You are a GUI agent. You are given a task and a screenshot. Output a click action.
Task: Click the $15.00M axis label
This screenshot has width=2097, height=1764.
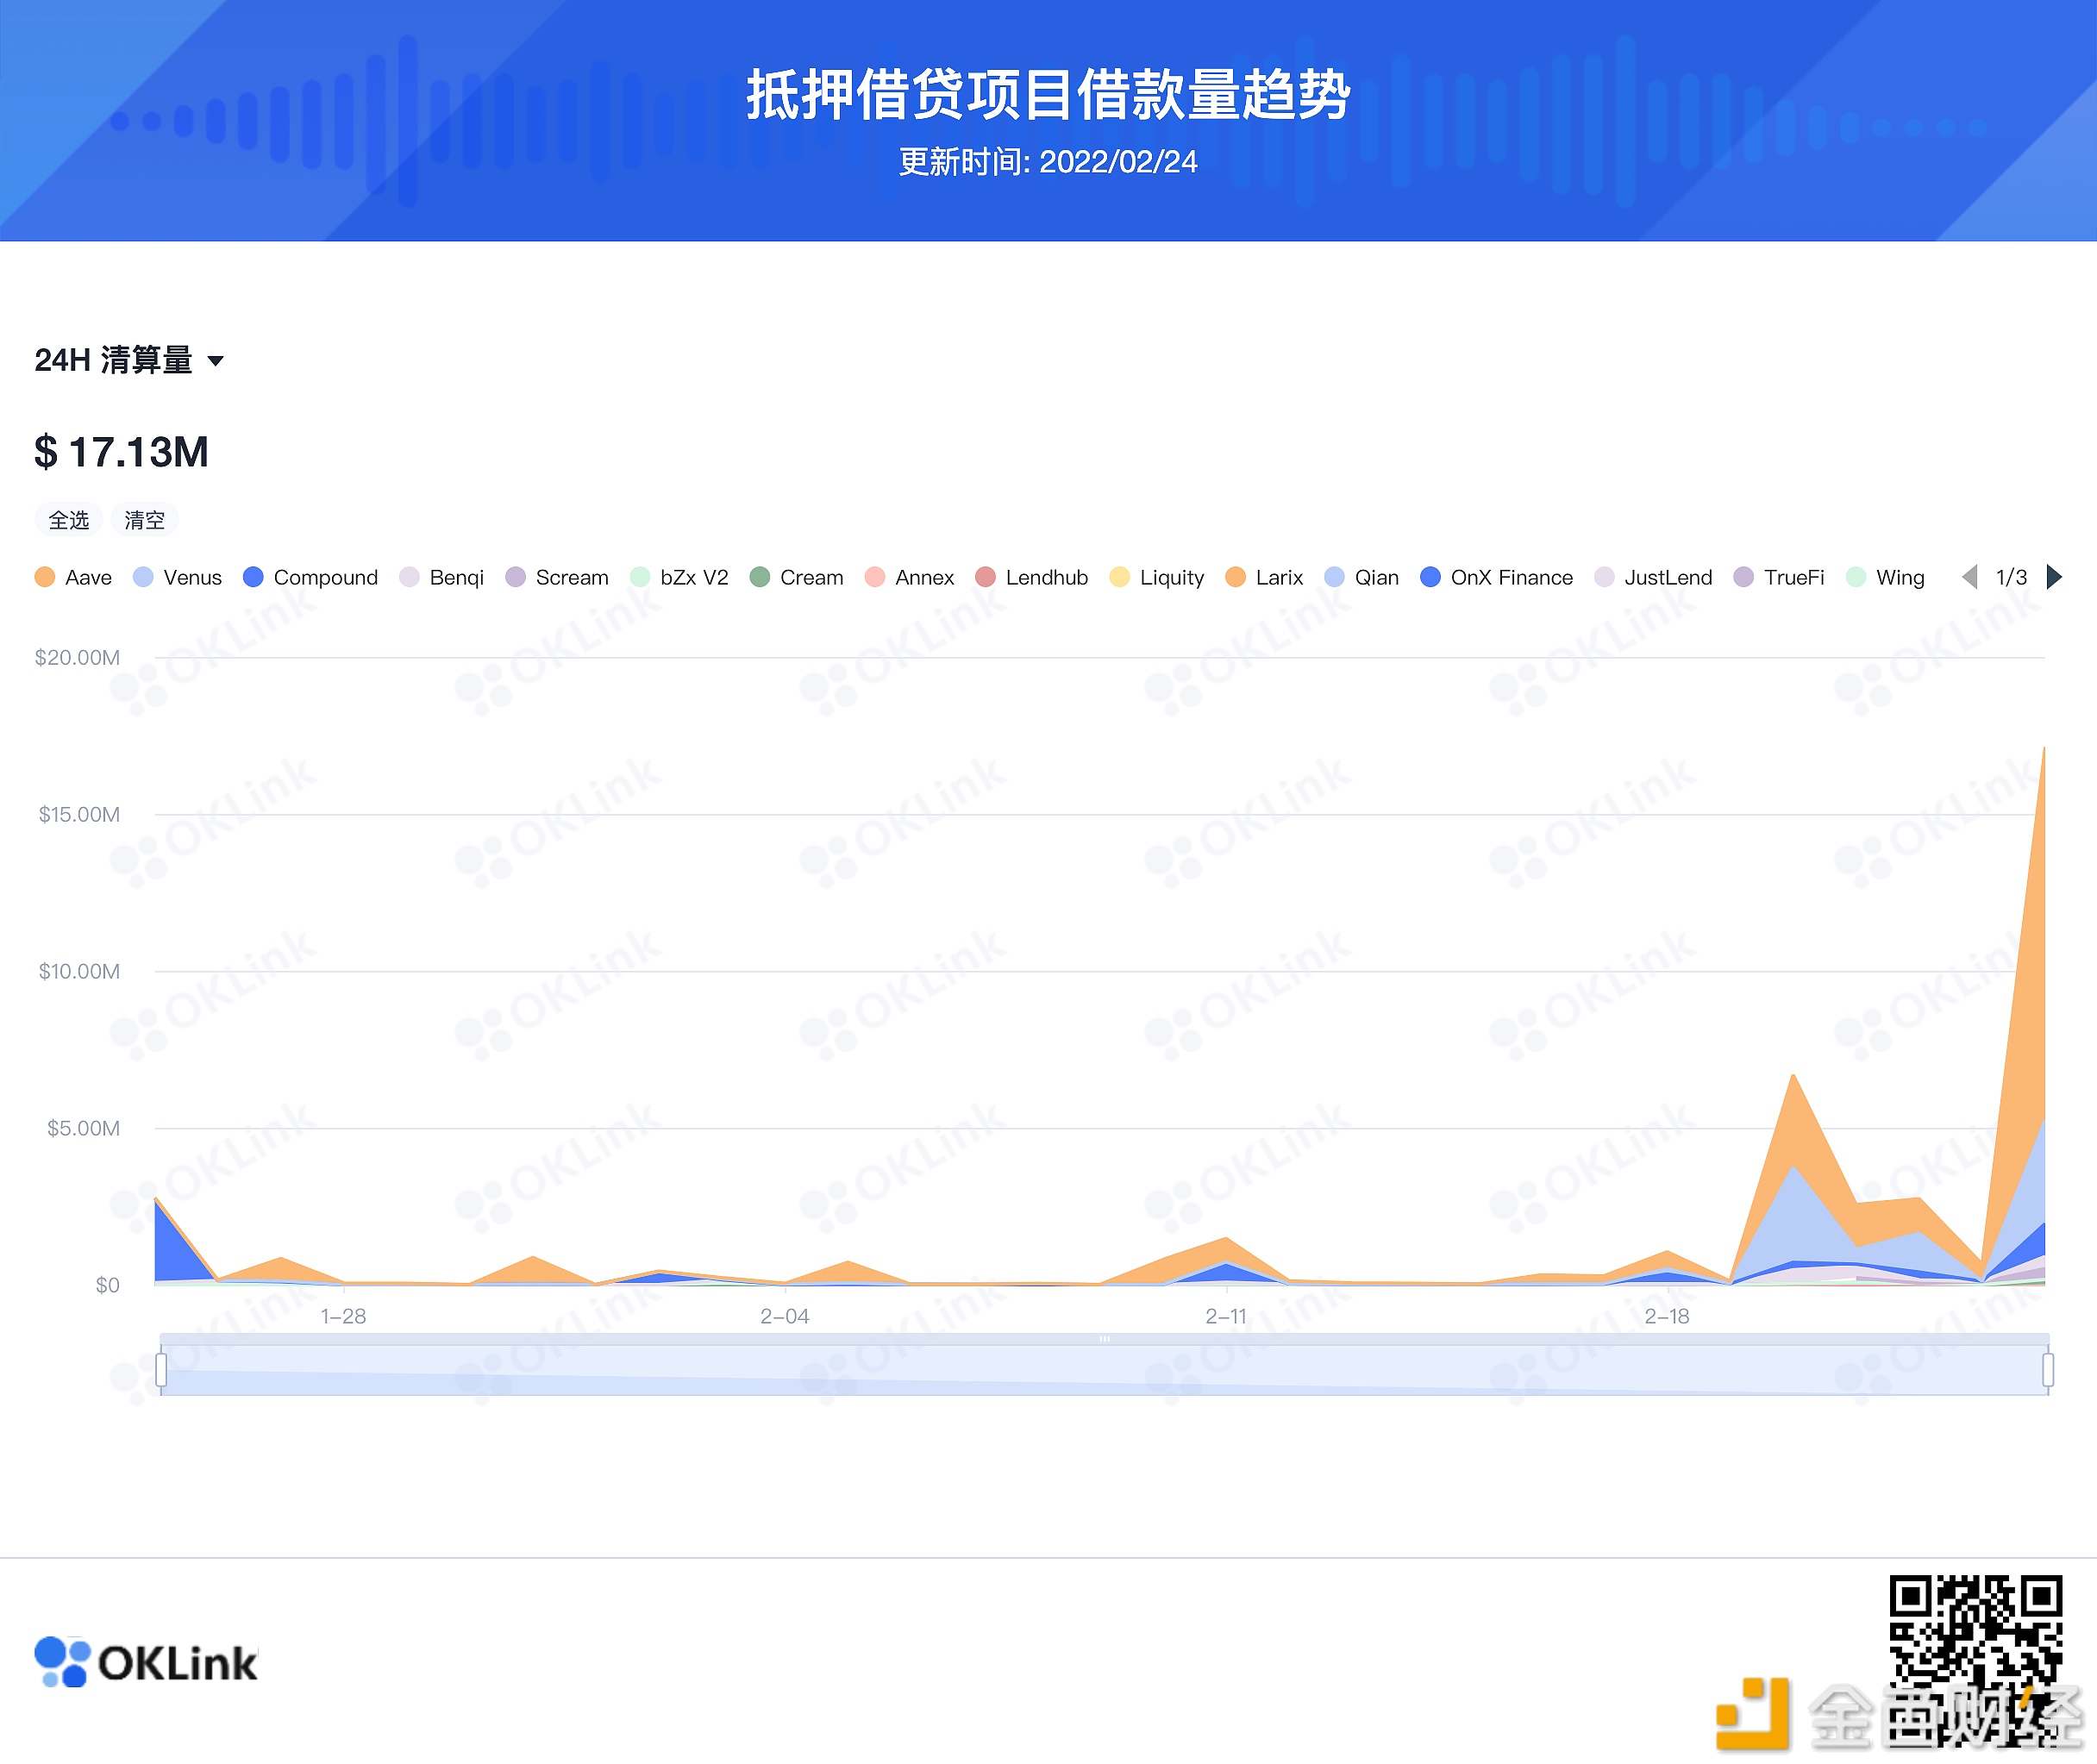[x=79, y=814]
